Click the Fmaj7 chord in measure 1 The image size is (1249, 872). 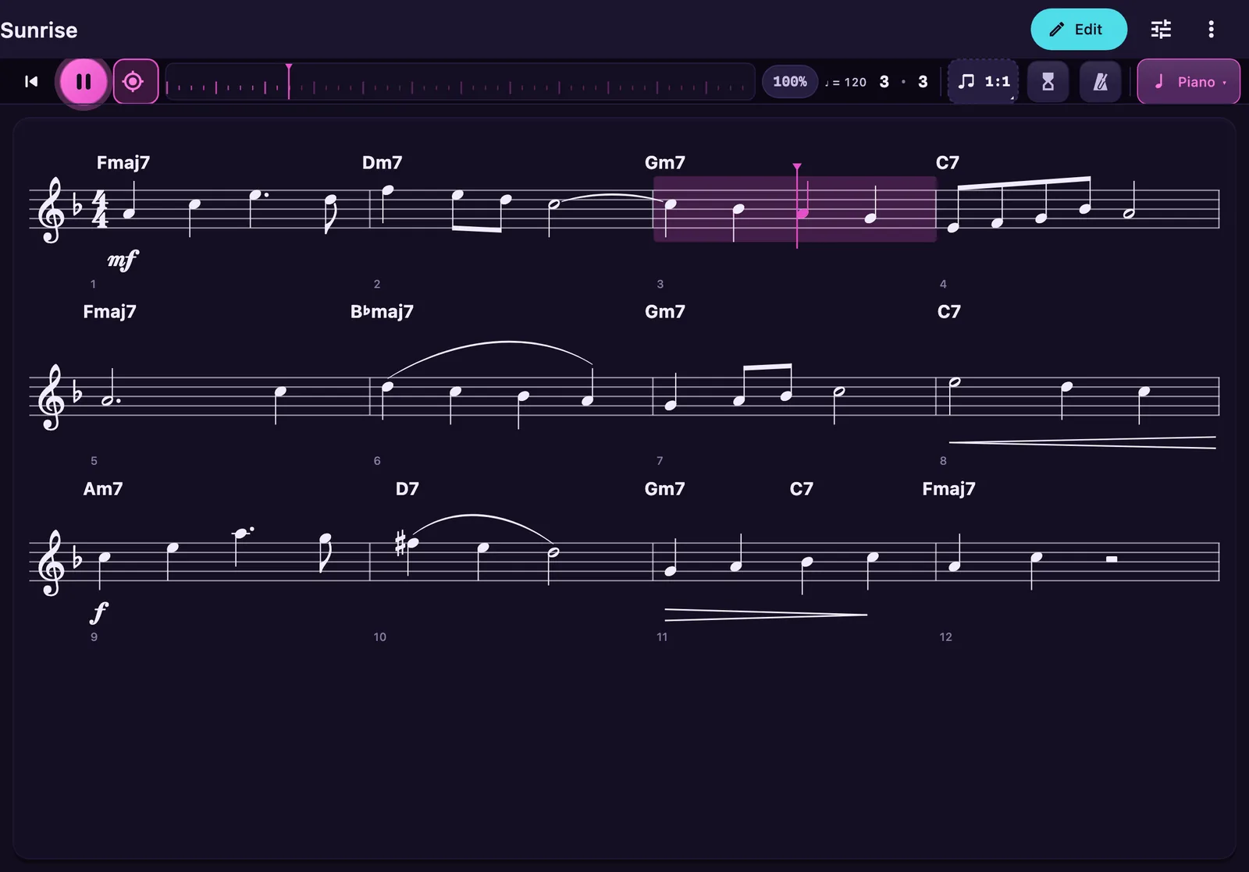[x=123, y=162]
